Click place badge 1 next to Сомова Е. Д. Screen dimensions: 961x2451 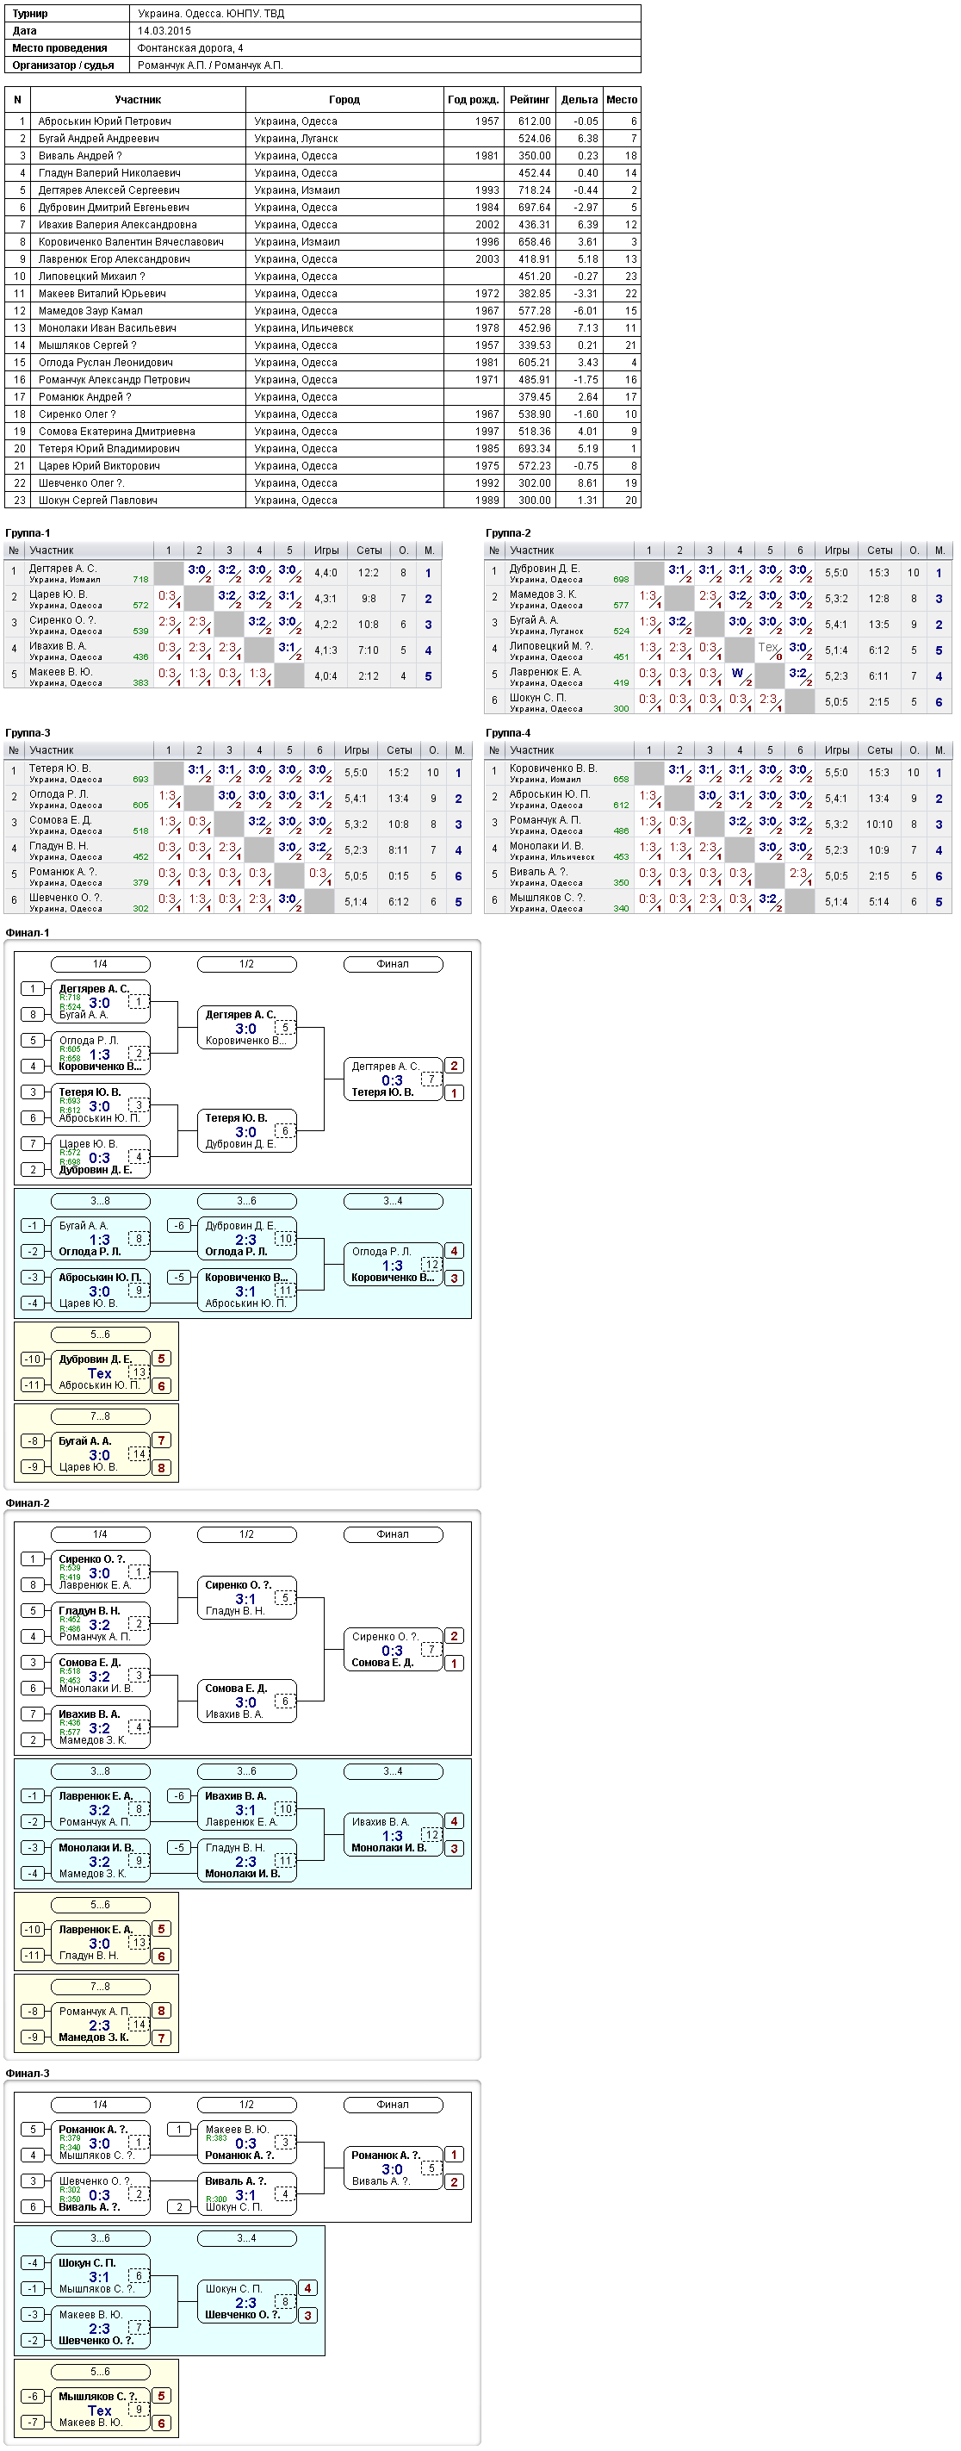pyautogui.click(x=454, y=1664)
